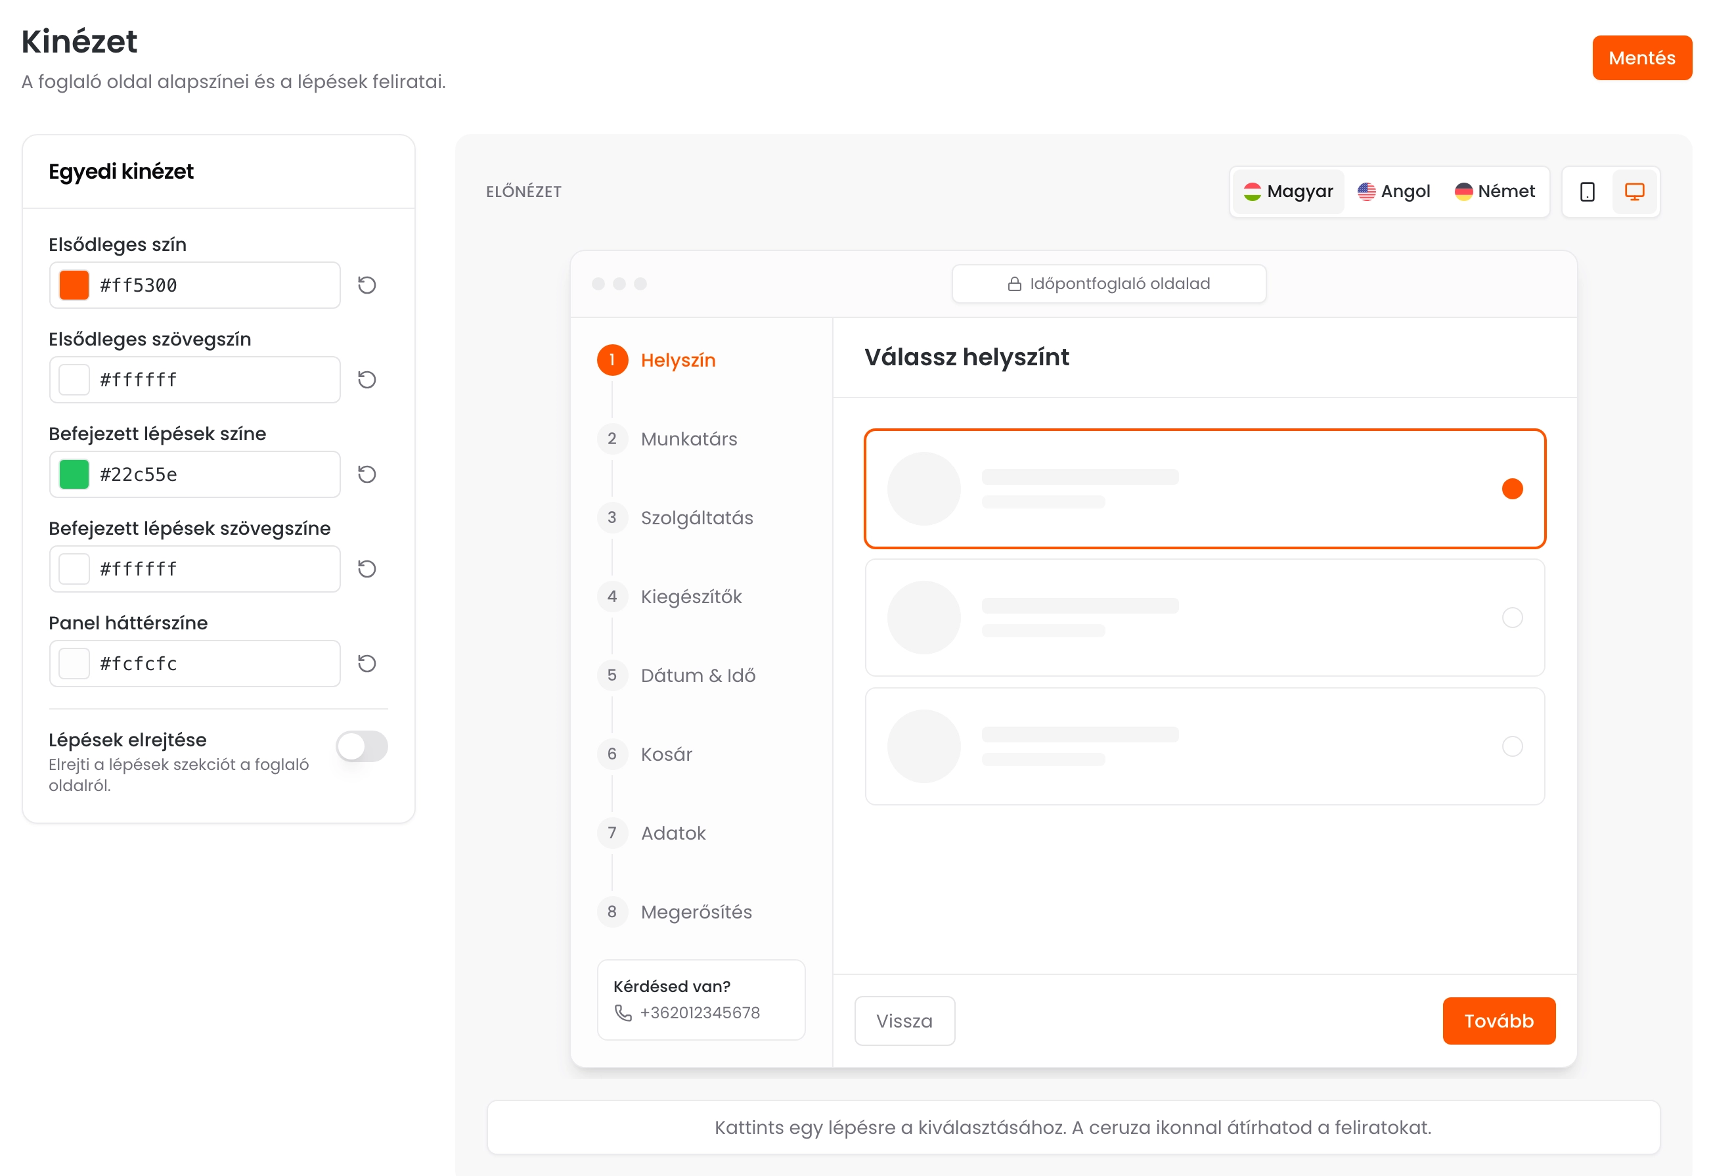Switch preview to mobile view

(x=1588, y=192)
